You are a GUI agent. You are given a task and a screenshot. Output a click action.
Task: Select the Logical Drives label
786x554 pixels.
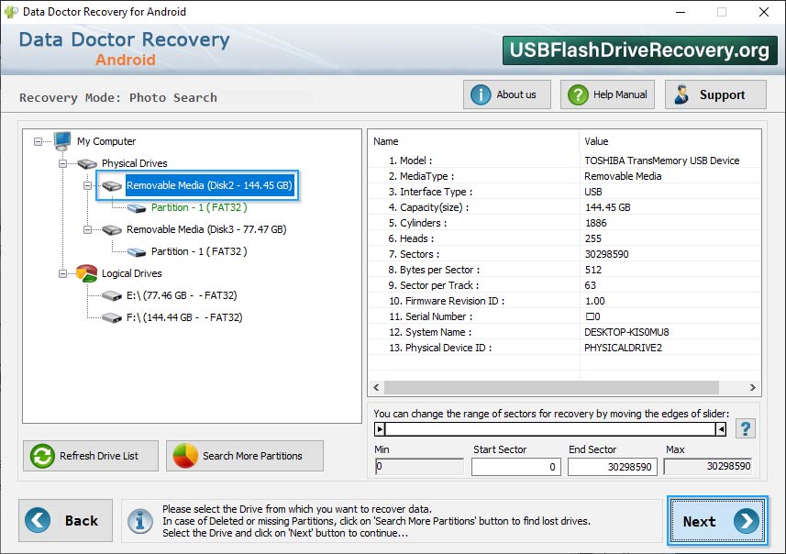(x=131, y=273)
